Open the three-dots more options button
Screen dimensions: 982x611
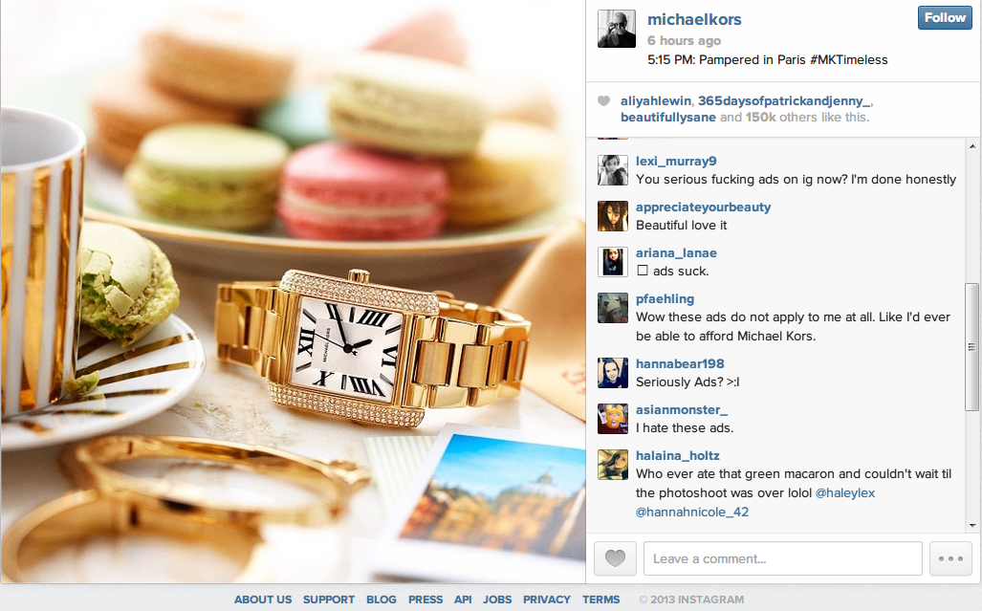tap(950, 557)
